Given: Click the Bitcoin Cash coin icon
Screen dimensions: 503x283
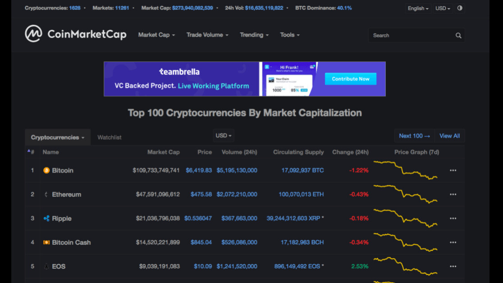Looking at the screenshot, I should click(46, 242).
